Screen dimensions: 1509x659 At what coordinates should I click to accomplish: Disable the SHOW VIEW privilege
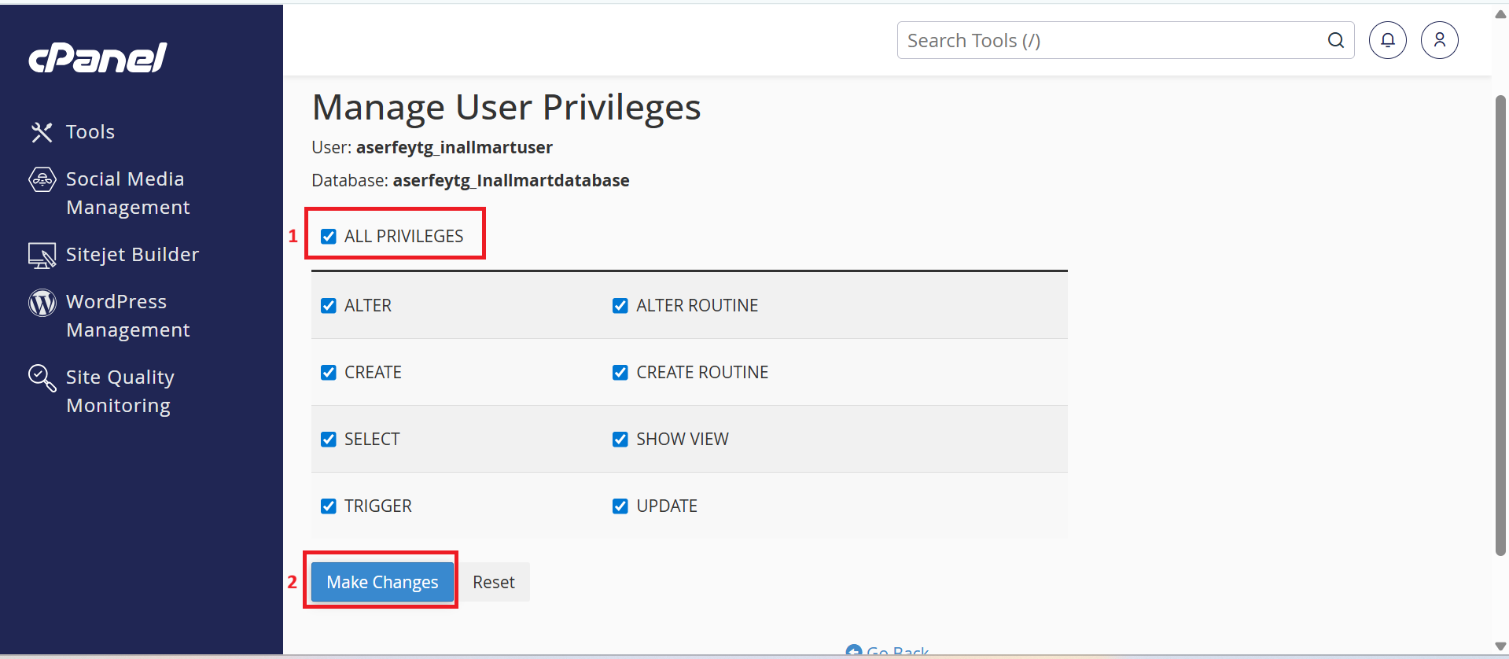pos(620,440)
